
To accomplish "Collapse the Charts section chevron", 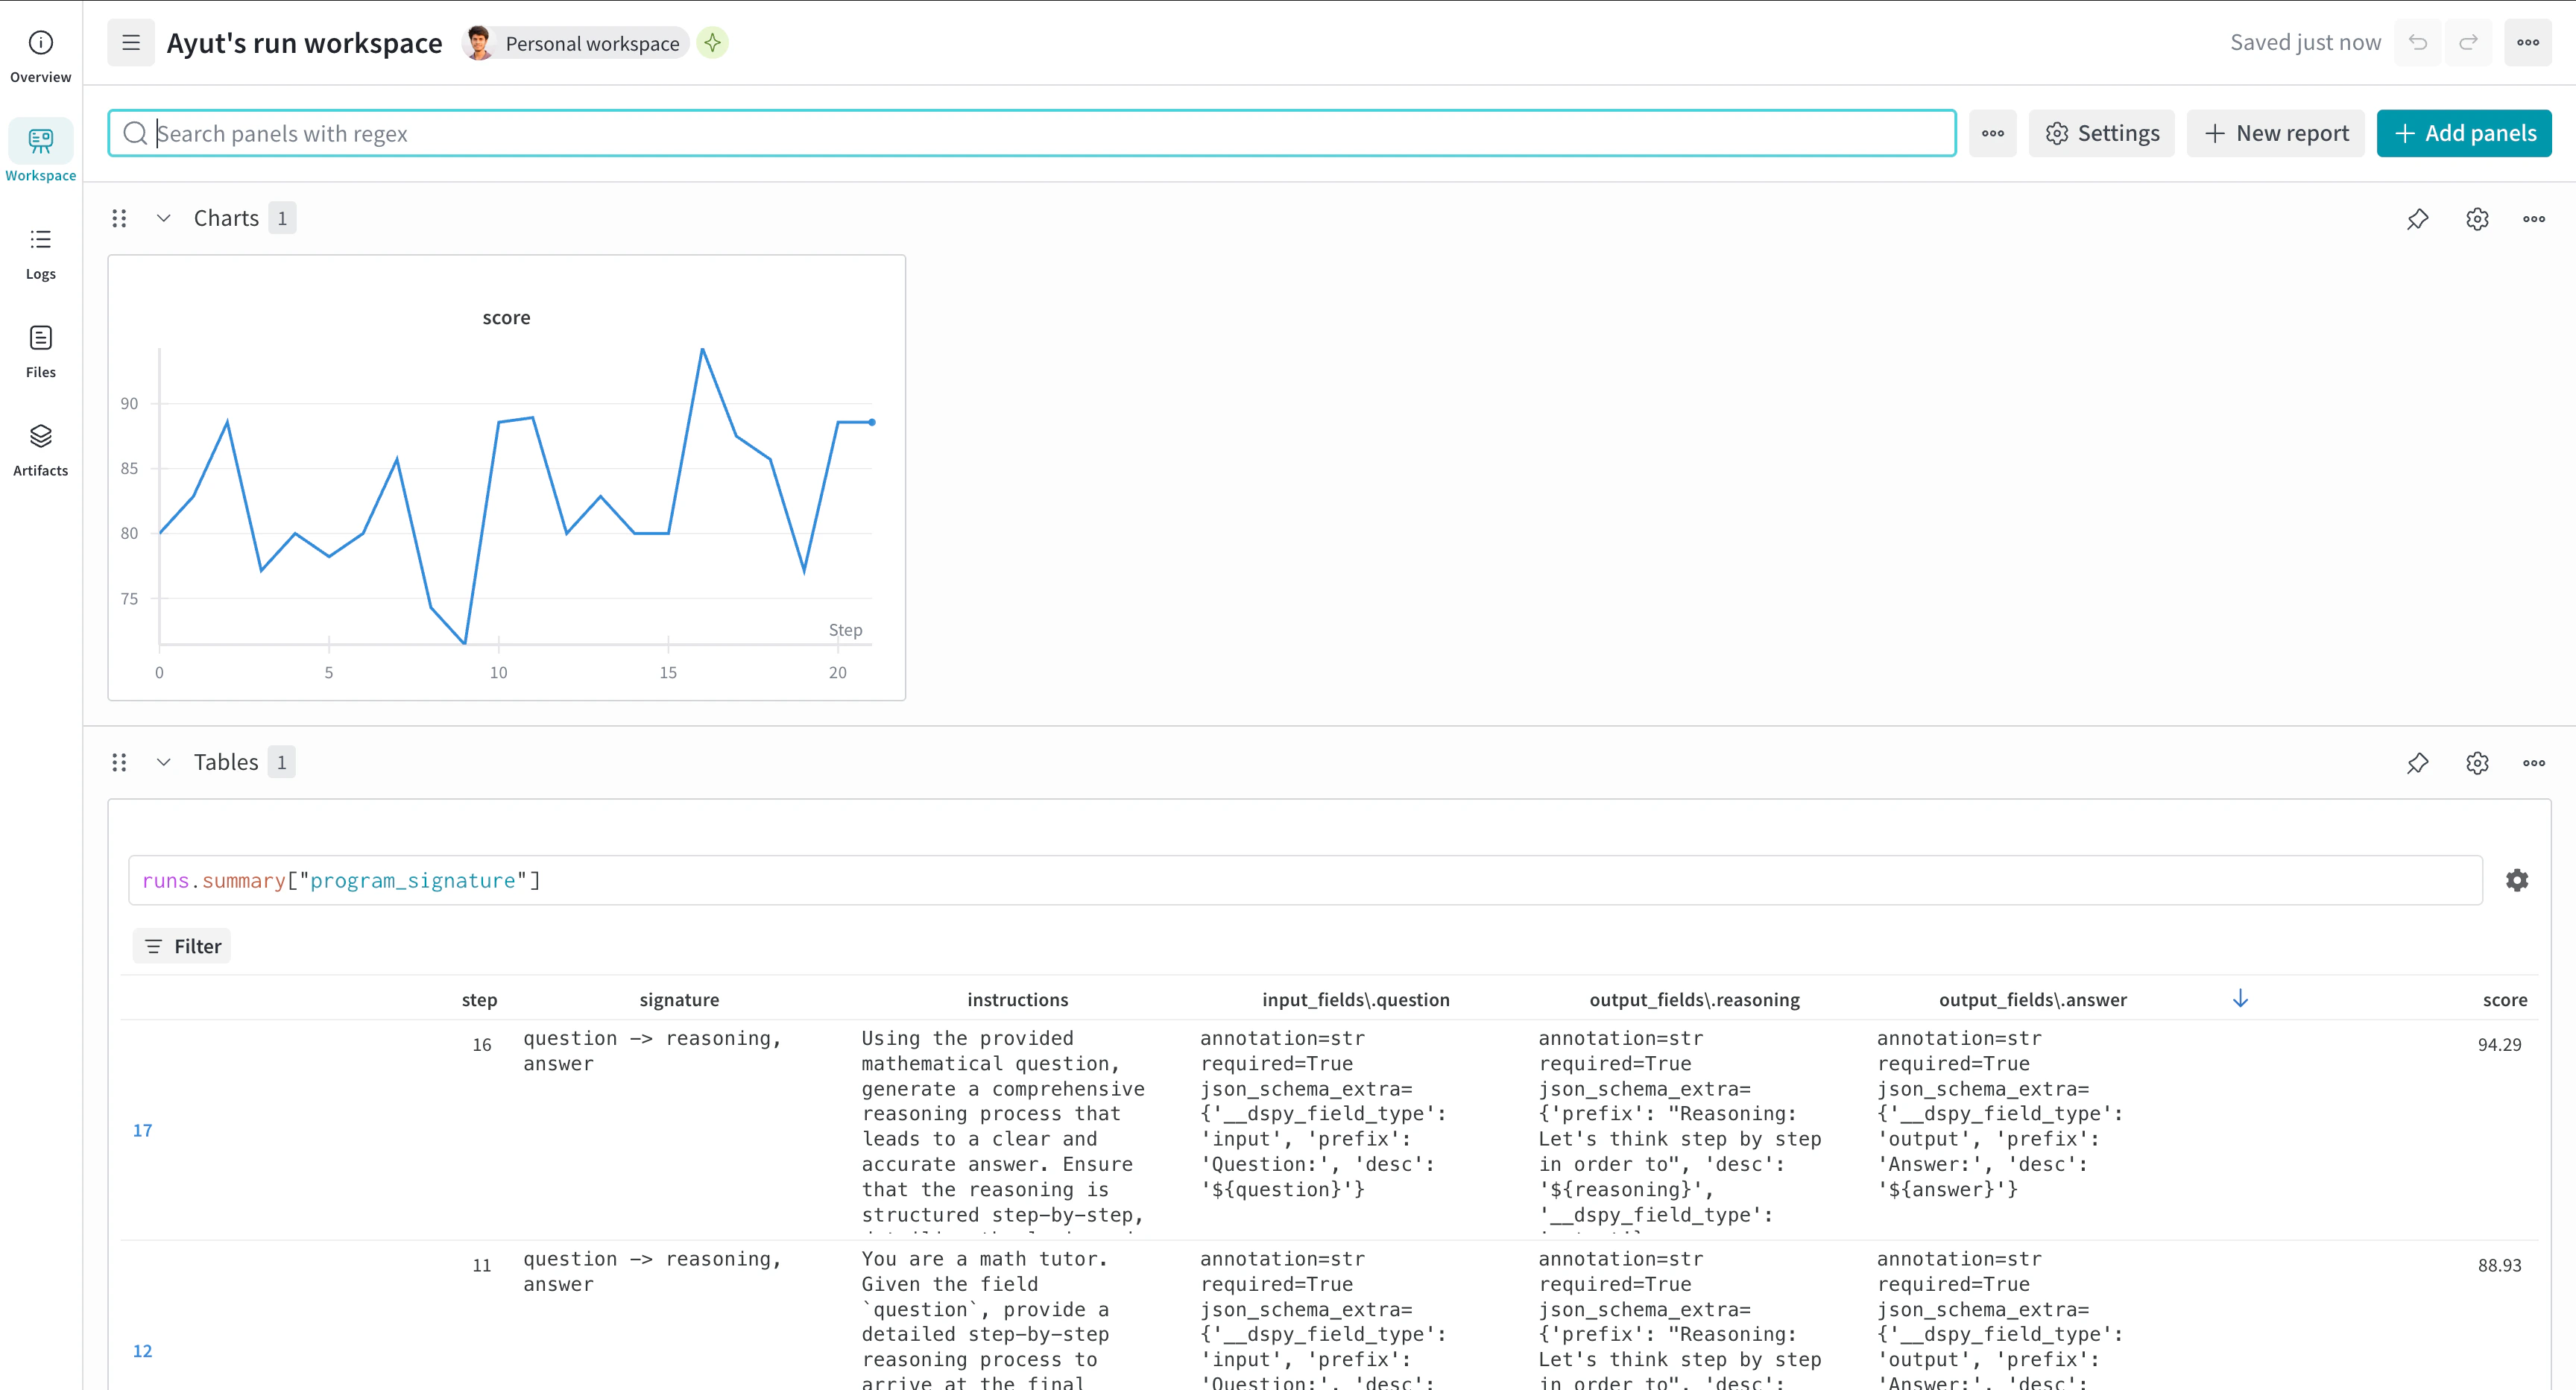I will click(x=164, y=218).
